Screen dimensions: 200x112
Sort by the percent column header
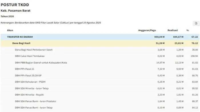pos(187,30)
